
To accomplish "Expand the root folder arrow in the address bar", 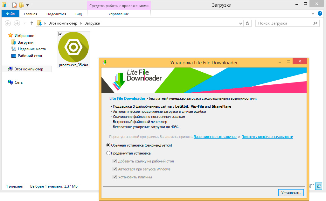I will 45,23.
